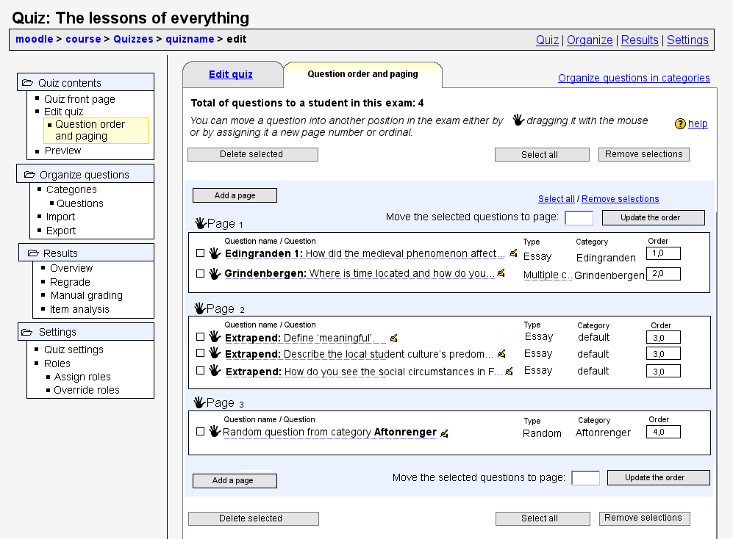Tick the checkbox for Edingranden 1 question
Image resolution: width=733 pixels, height=539 pixels.
click(x=201, y=253)
